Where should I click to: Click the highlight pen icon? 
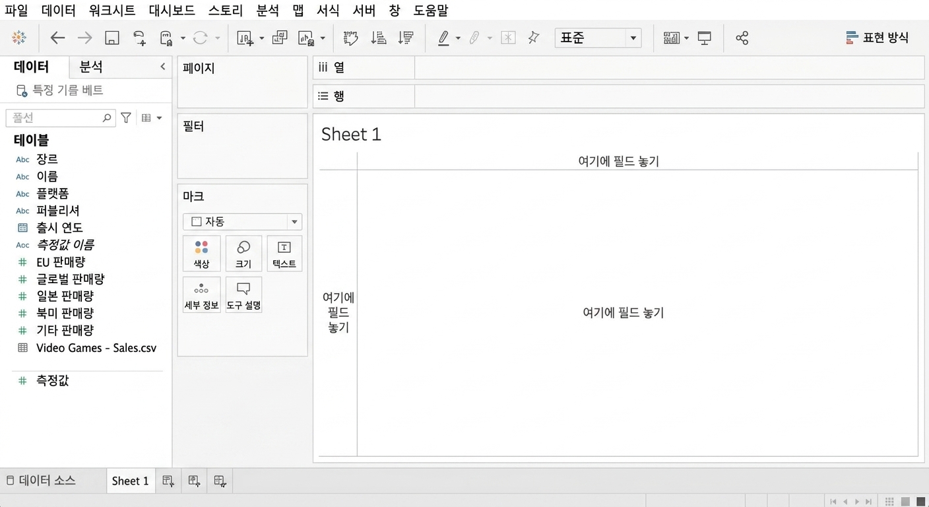[443, 38]
